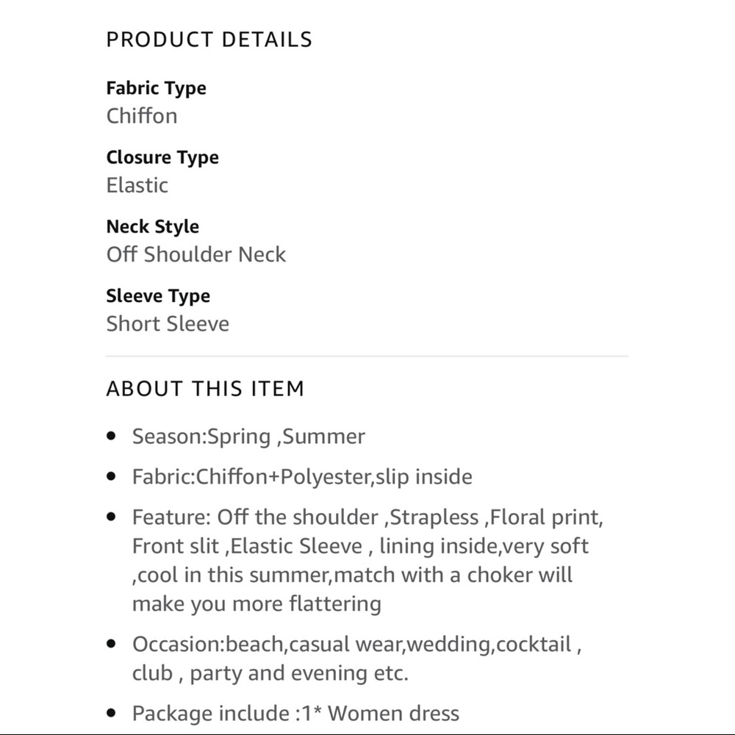Click the divider line above About This Item
This screenshot has height=735, width=735.
pyautogui.click(x=367, y=356)
